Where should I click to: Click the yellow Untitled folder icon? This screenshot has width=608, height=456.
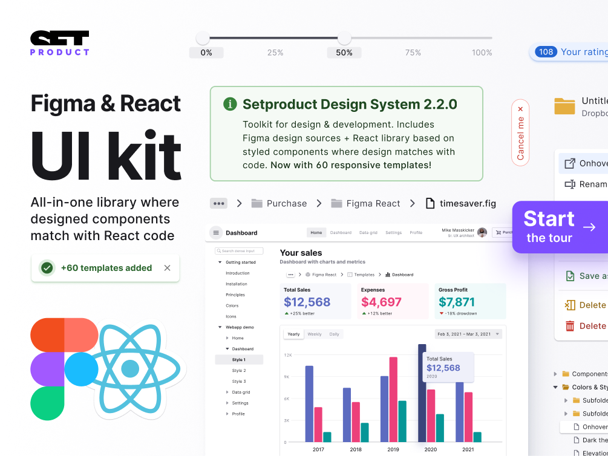tap(564, 106)
